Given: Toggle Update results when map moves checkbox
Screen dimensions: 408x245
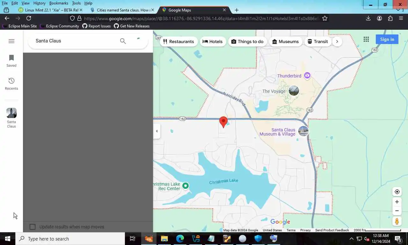Looking at the screenshot, I should coord(33,227).
